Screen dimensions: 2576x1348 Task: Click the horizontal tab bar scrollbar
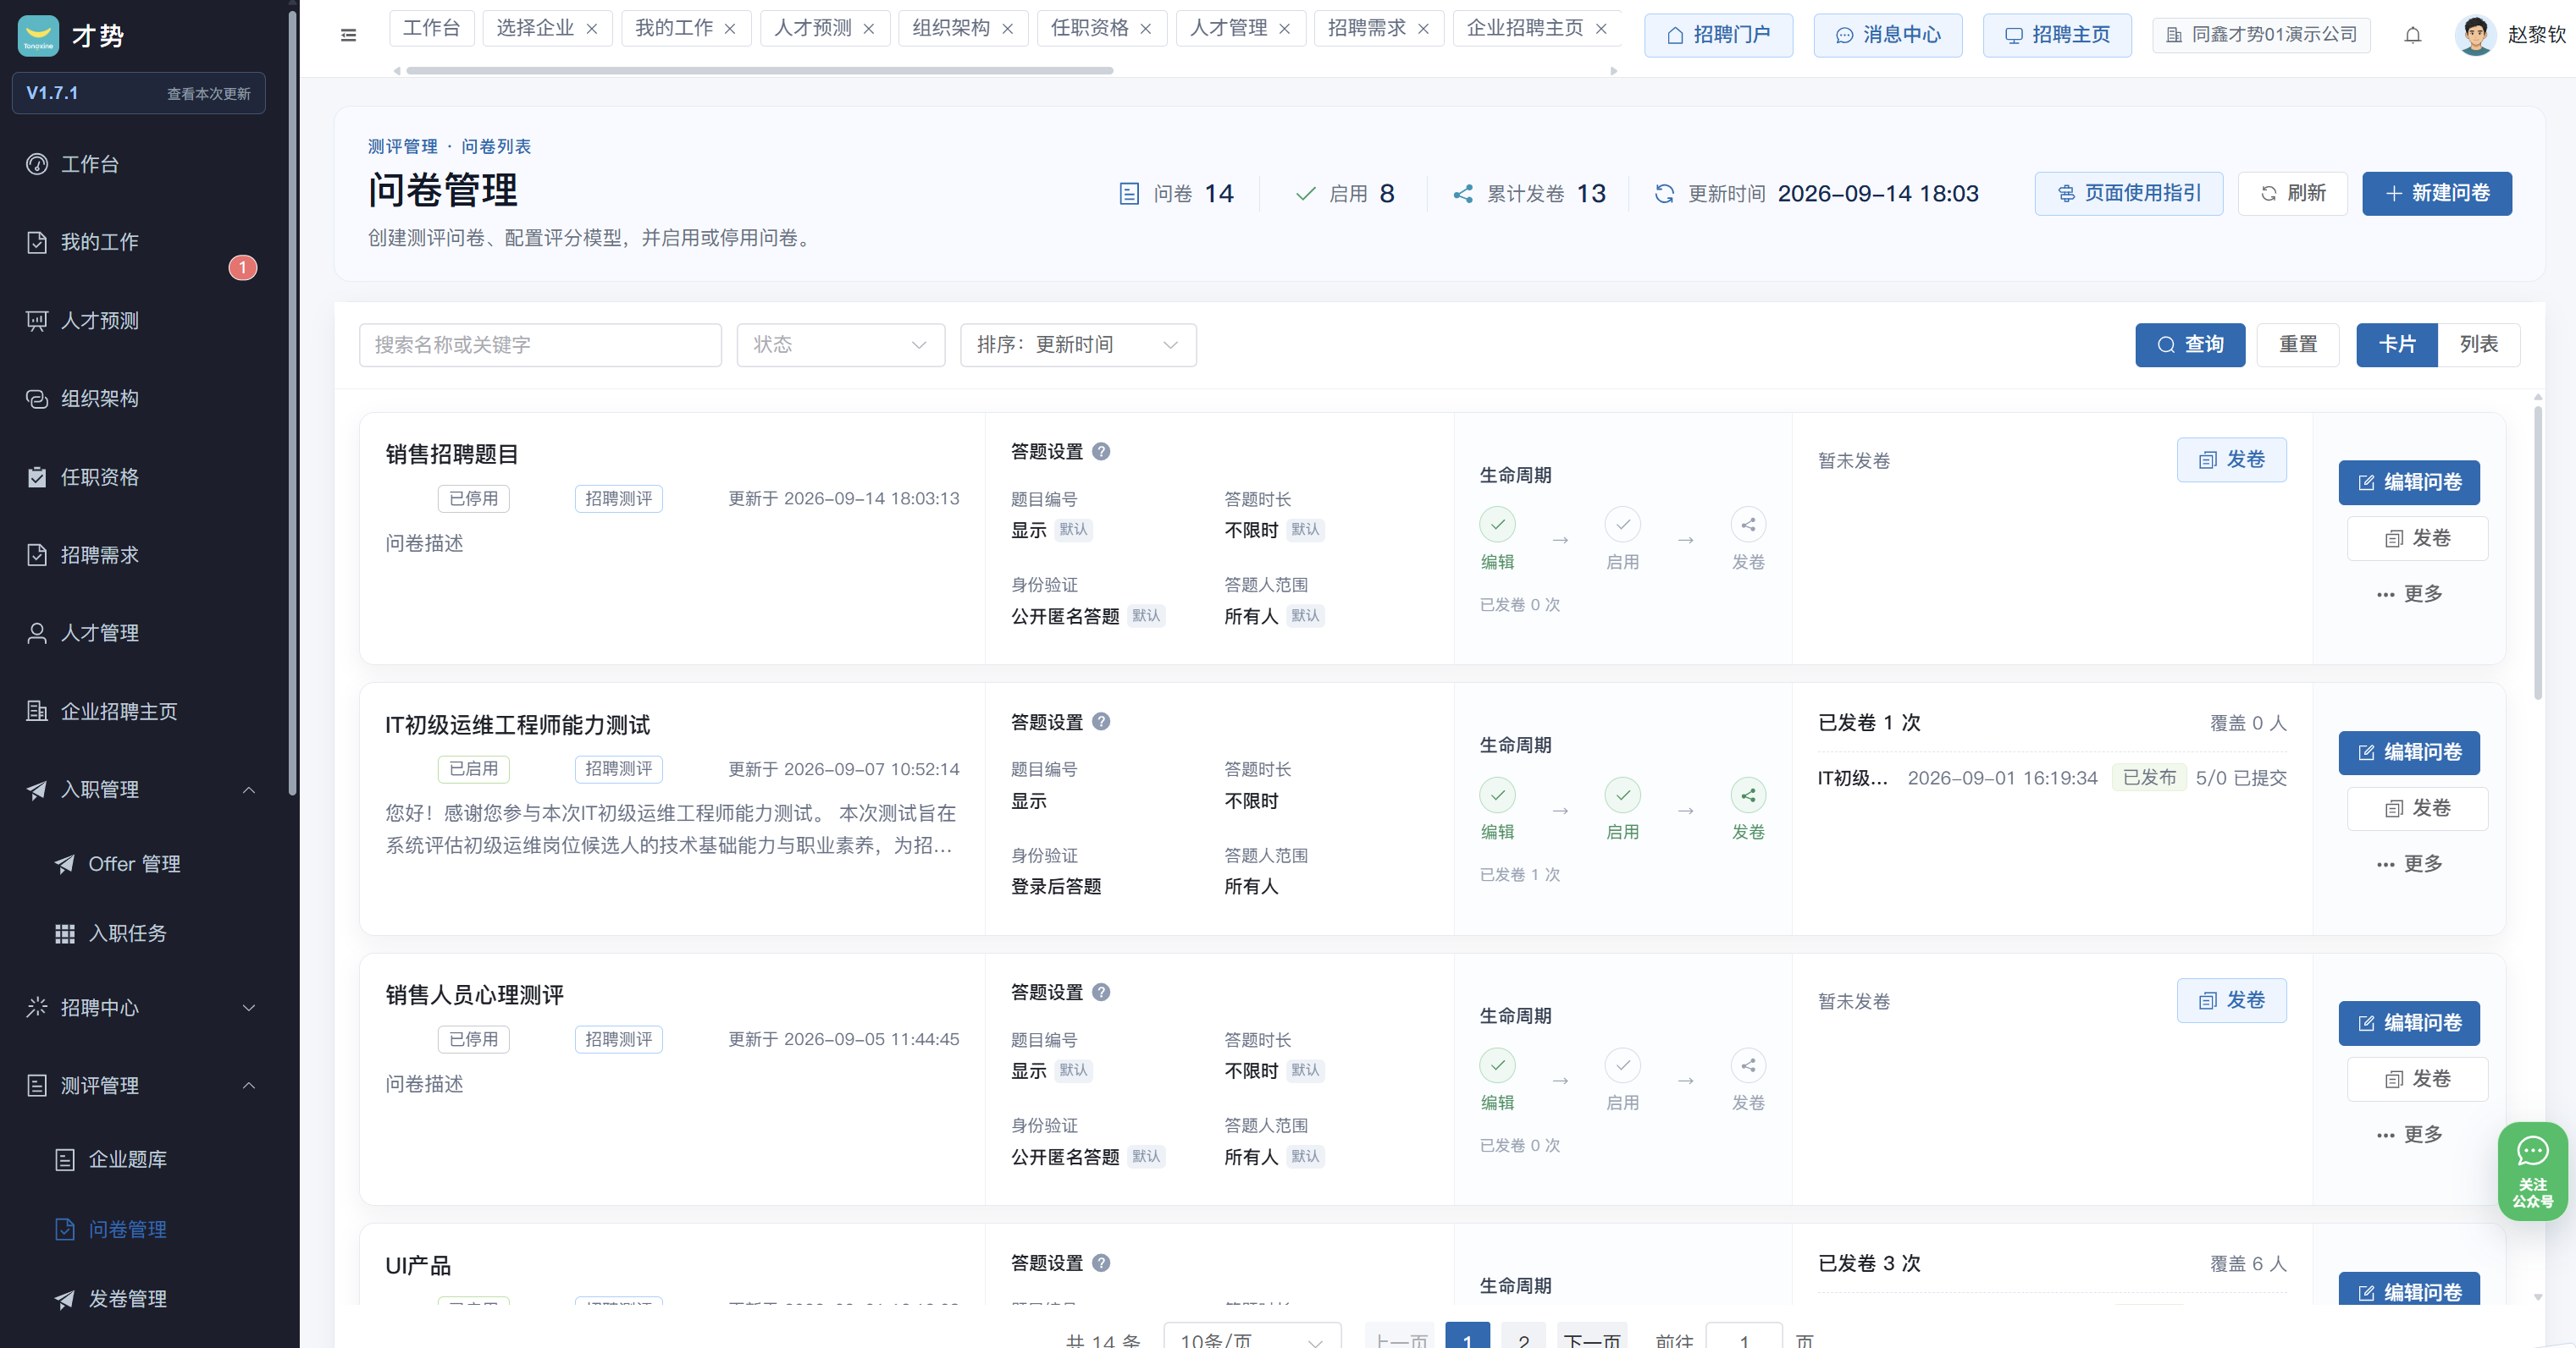coord(759,71)
